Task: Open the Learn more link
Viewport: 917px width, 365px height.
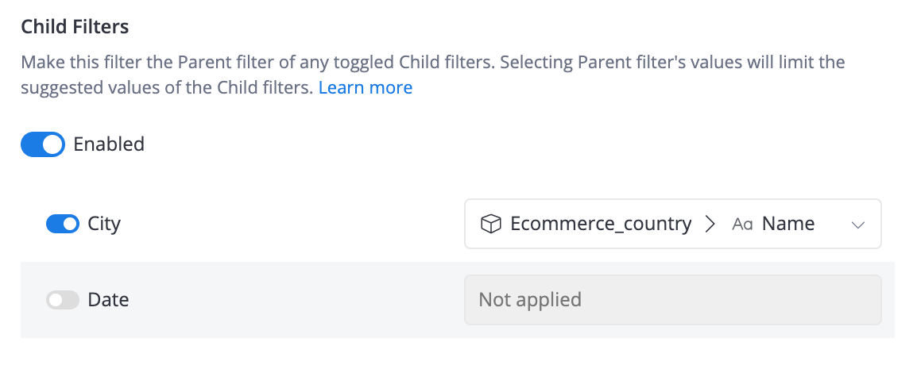Action: point(366,87)
